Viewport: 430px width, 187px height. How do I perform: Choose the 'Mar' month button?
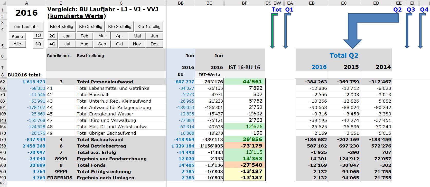(102, 36)
